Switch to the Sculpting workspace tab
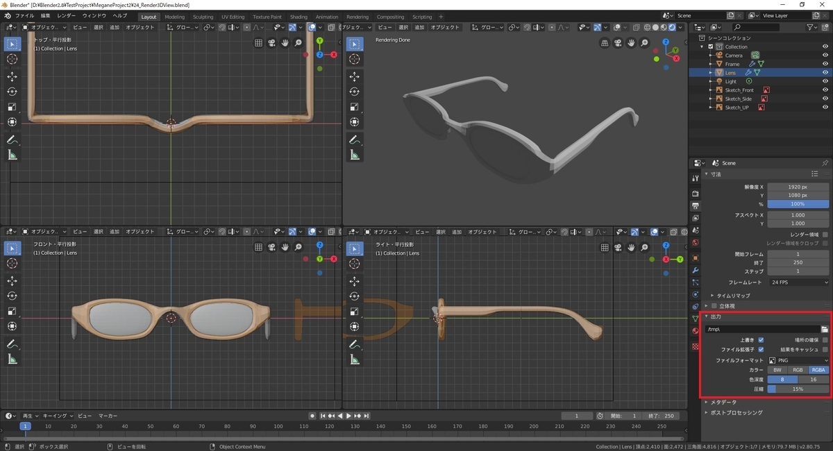 203,17
